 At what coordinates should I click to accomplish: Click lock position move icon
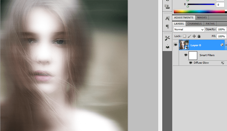tap(194, 36)
